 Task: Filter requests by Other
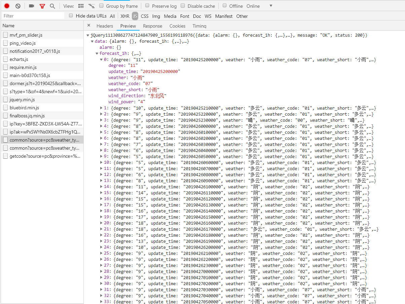point(242,16)
